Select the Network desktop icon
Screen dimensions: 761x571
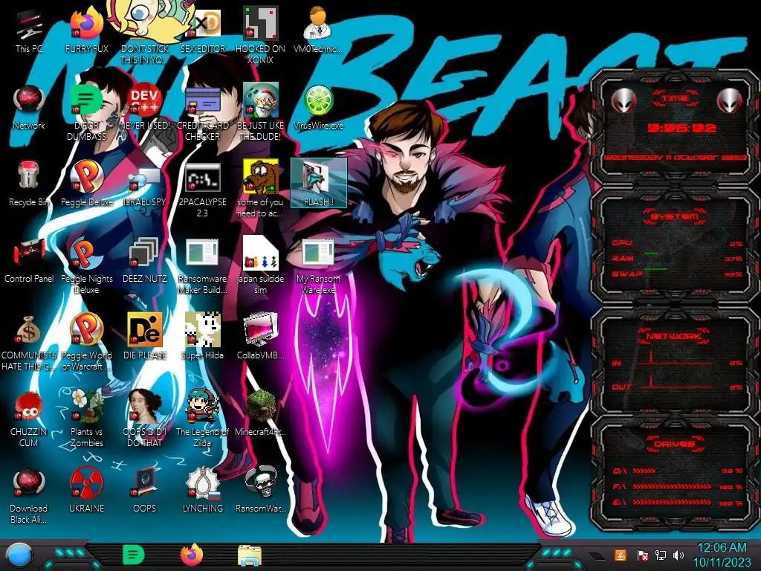point(29,108)
